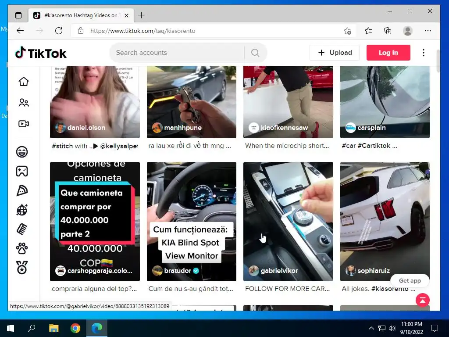Open sophiaruiz white Kia video thumbnail
This screenshot has width=449, height=337.
pos(385,222)
